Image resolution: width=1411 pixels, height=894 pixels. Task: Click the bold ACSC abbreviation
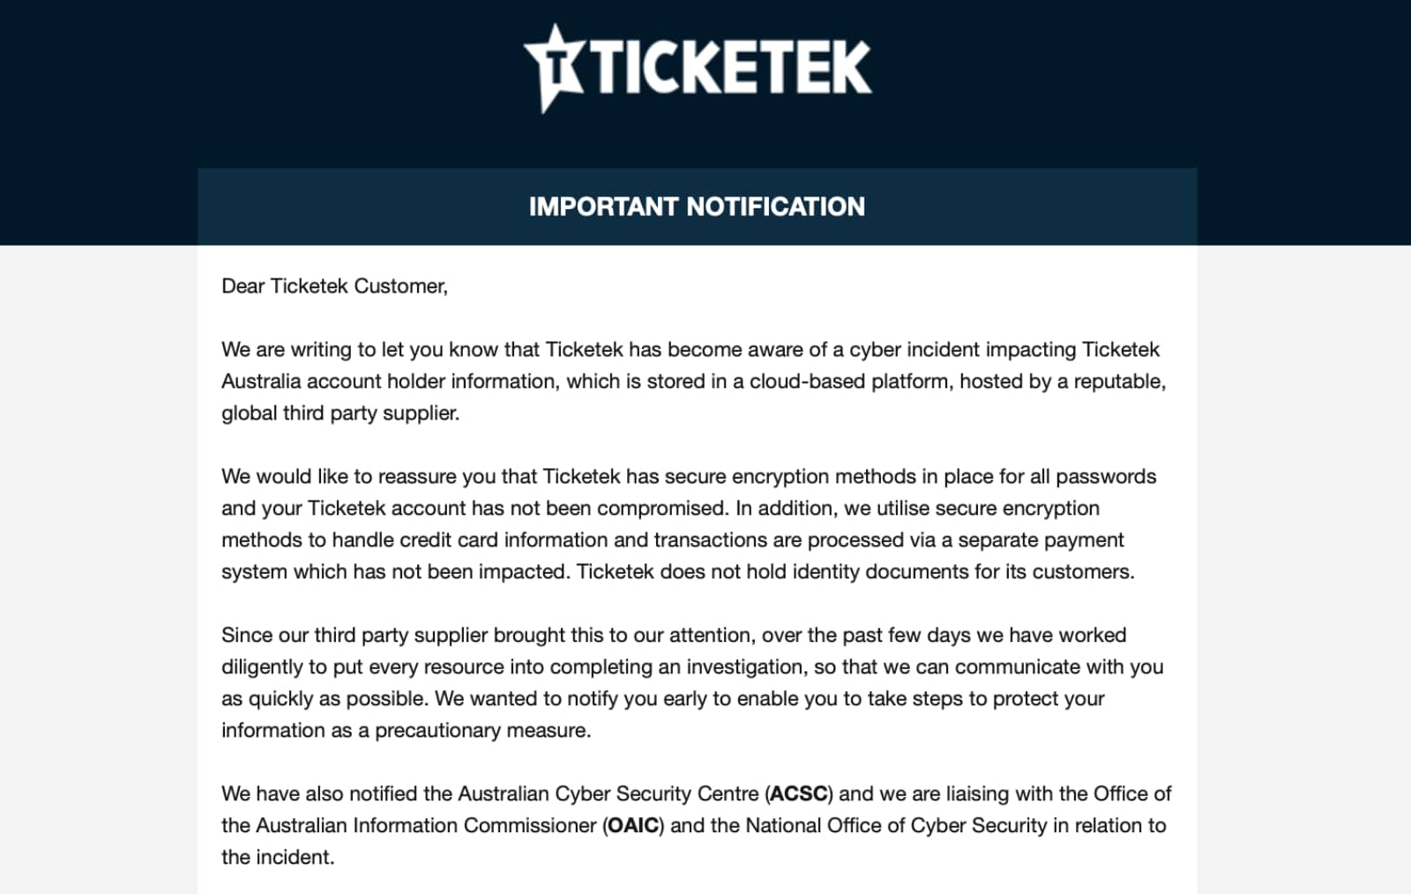[x=798, y=793]
